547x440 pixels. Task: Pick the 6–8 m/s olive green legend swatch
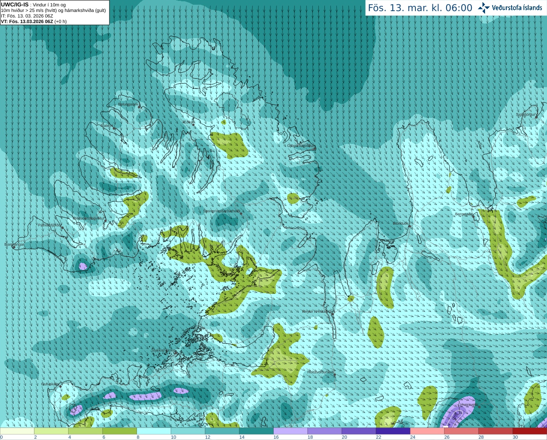[120, 431]
